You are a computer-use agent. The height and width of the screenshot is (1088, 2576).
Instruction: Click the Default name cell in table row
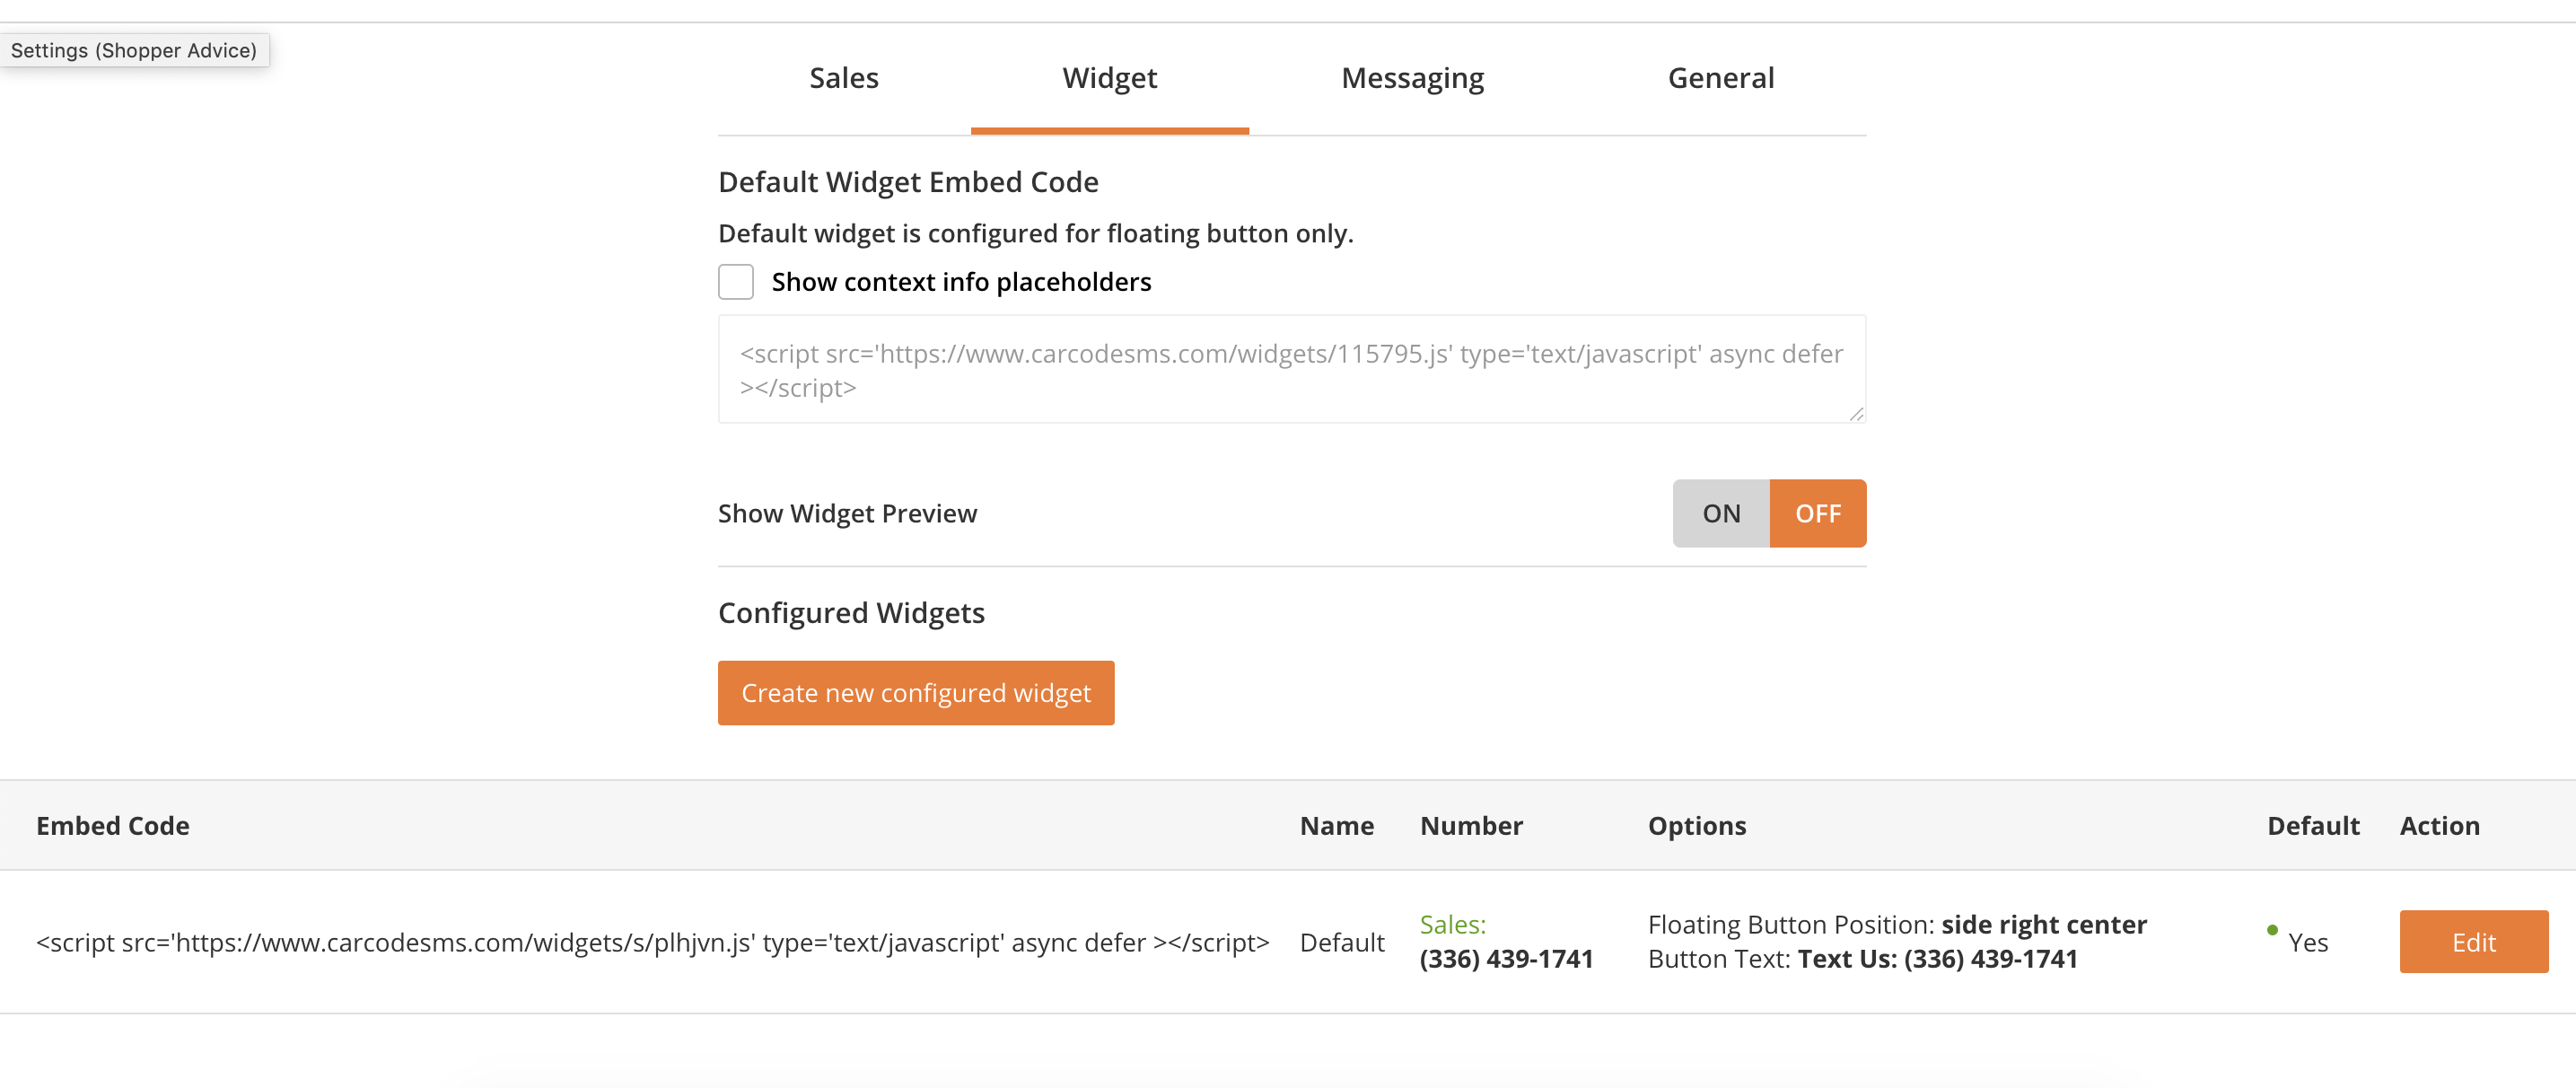tap(1341, 942)
